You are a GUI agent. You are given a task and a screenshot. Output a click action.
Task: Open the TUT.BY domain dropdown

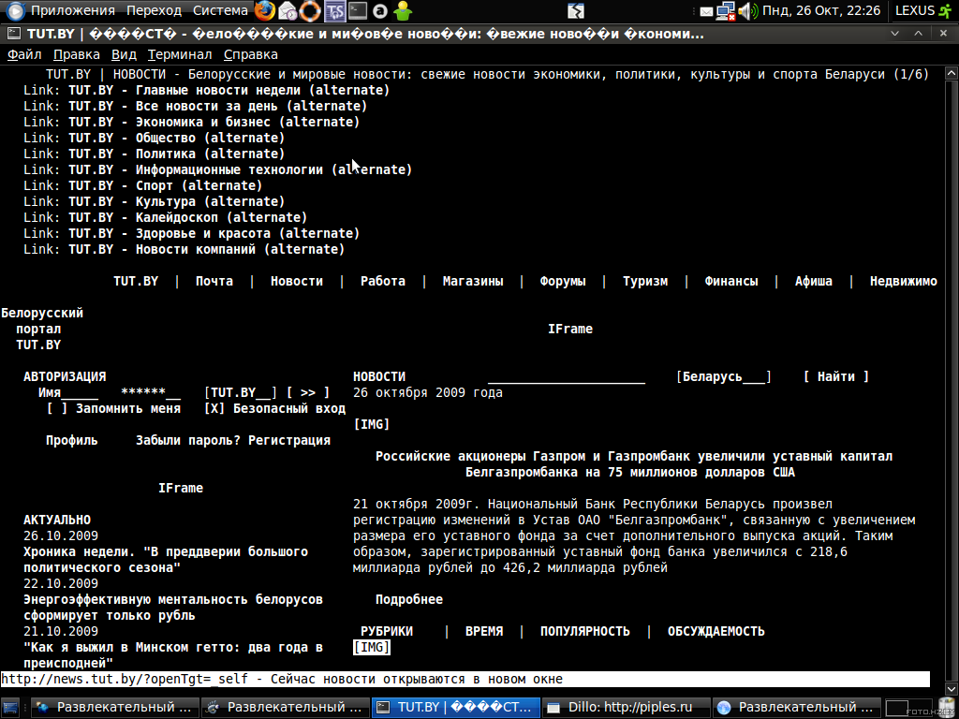point(241,392)
